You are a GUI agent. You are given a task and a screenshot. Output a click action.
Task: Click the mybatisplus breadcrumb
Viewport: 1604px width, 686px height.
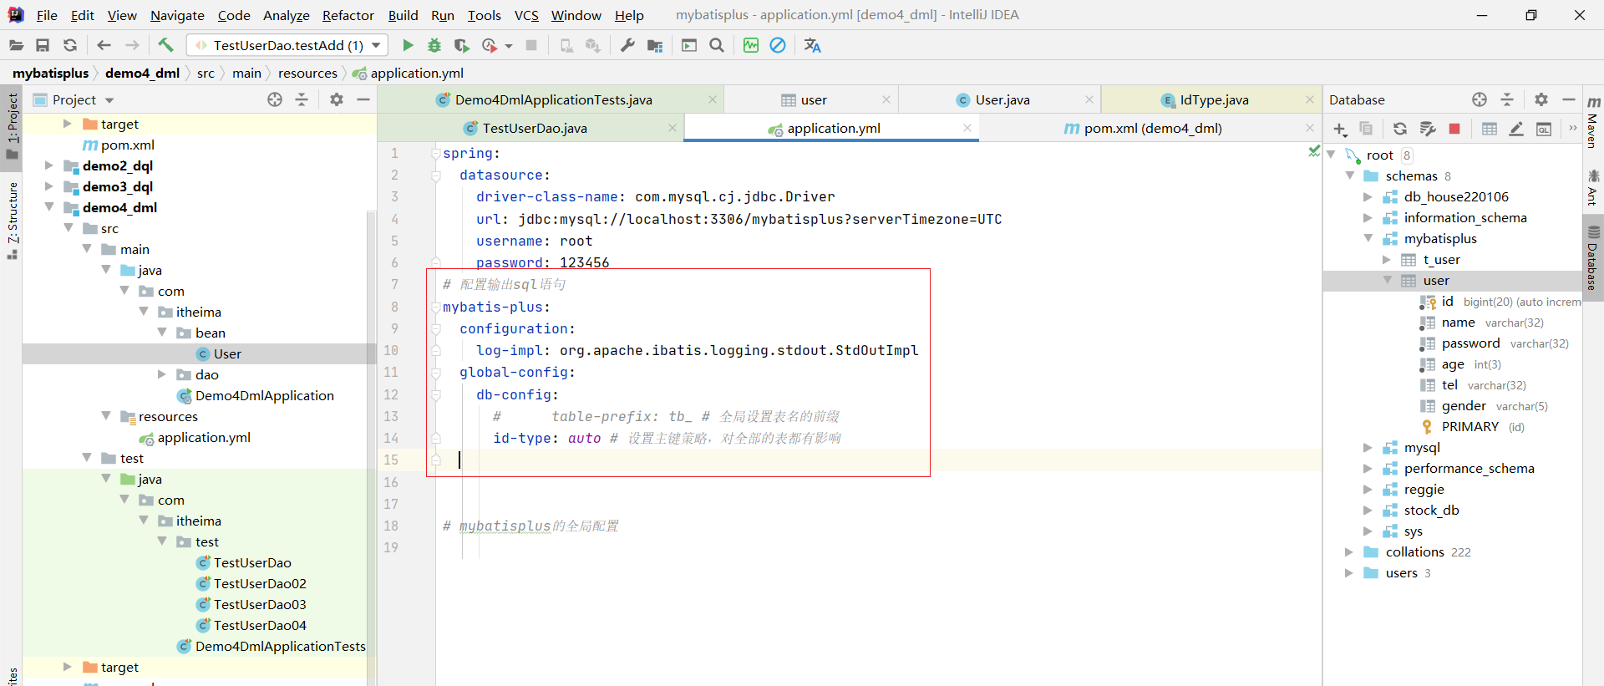pyautogui.click(x=50, y=74)
